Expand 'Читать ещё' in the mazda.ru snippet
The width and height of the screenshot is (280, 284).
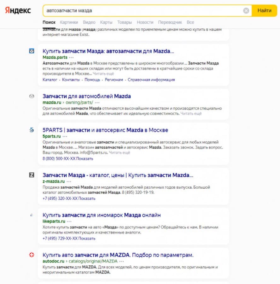point(191,114)
